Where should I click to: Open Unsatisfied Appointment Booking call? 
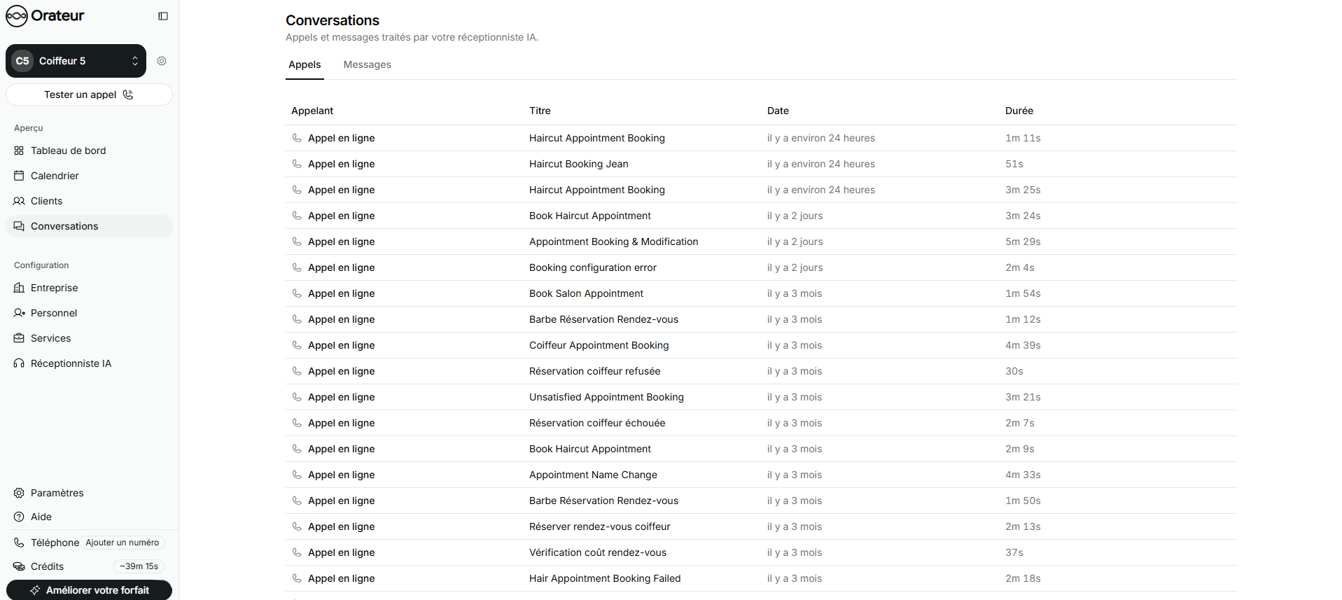(x=762, y=397)
